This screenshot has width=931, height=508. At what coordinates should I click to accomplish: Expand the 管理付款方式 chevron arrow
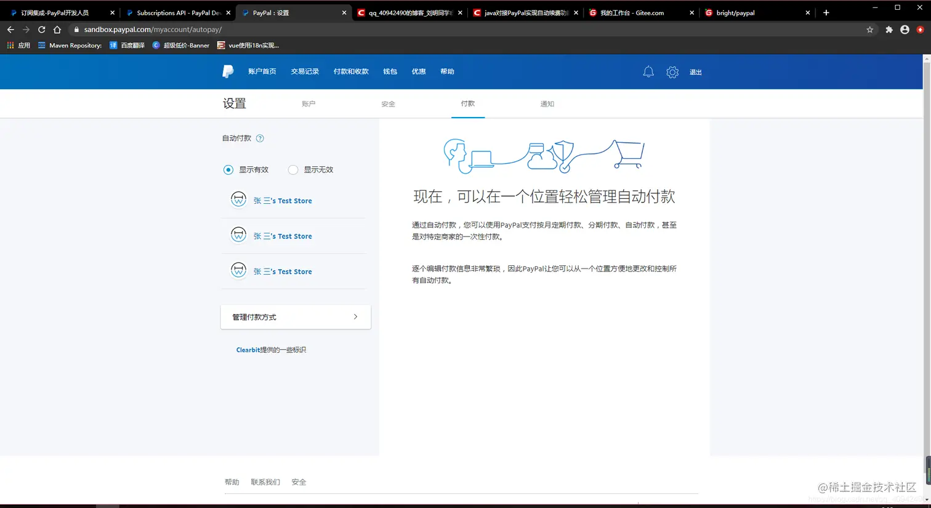click(355, 316)
